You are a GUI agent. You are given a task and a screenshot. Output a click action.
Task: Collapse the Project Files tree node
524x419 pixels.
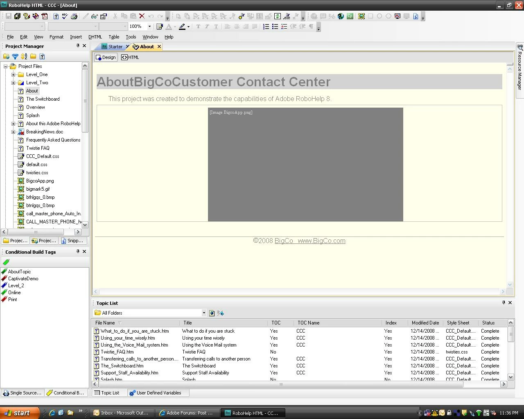(x=6, y=66)
